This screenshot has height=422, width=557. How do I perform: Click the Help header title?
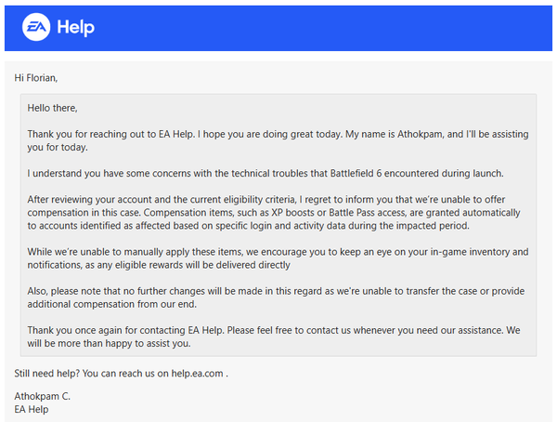click(75, 27)
